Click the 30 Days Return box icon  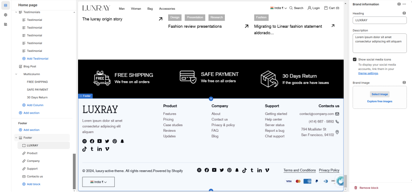click(269, 79)
